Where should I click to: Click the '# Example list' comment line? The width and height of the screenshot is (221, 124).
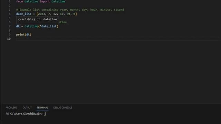(70, 10)
